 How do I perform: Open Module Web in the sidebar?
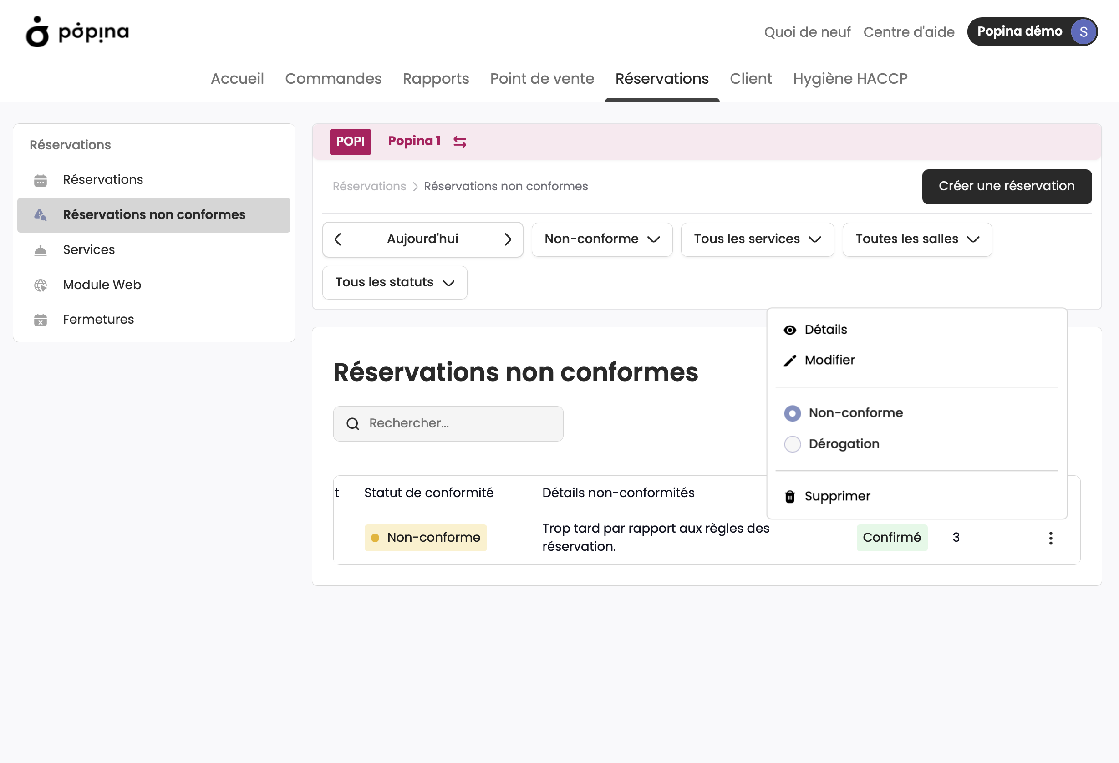tap(153, 285)
